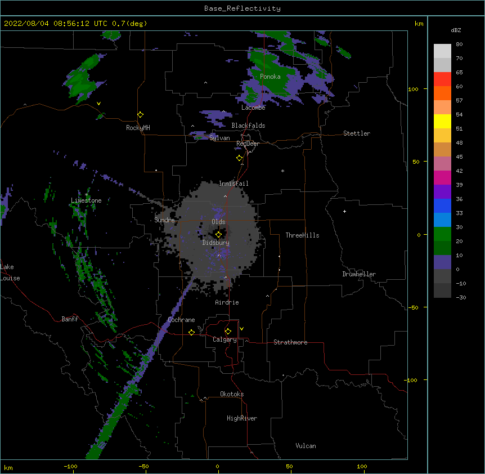Click the yellow marker below Cochrane label
The width and height of the screenshot is (485, 474).
point(191,332)
